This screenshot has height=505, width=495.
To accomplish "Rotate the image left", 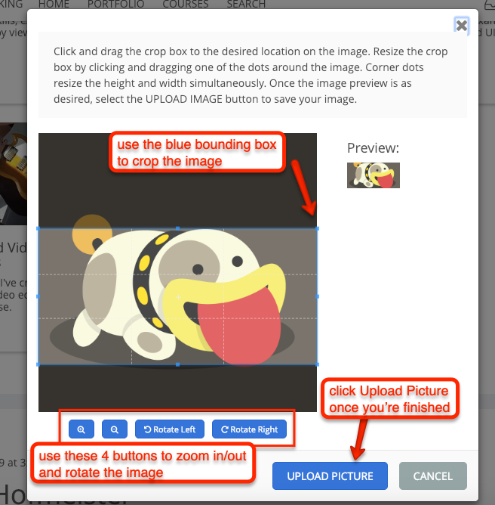I will [169, 429].
